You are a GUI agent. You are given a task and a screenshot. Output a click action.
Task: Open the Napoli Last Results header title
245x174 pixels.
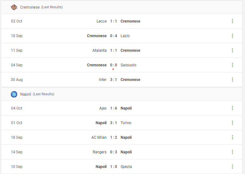click(x=37, y=94)
